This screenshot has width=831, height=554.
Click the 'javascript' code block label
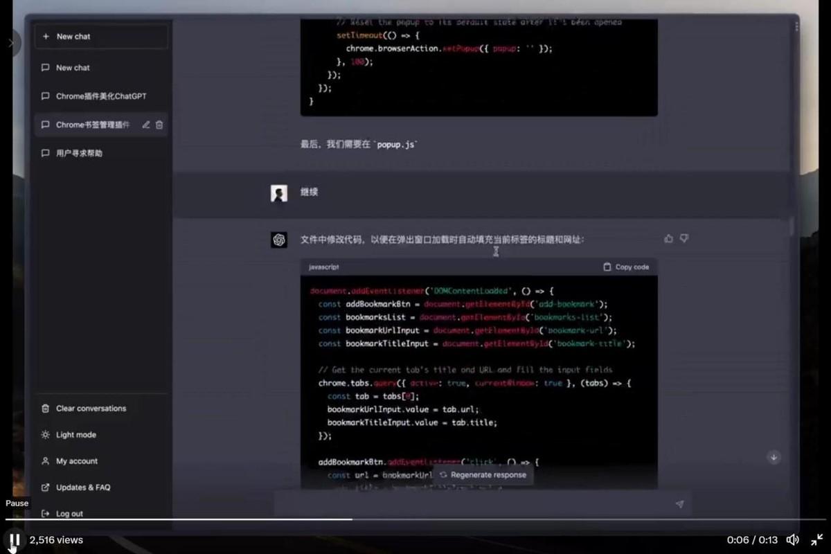pos(324,267)
